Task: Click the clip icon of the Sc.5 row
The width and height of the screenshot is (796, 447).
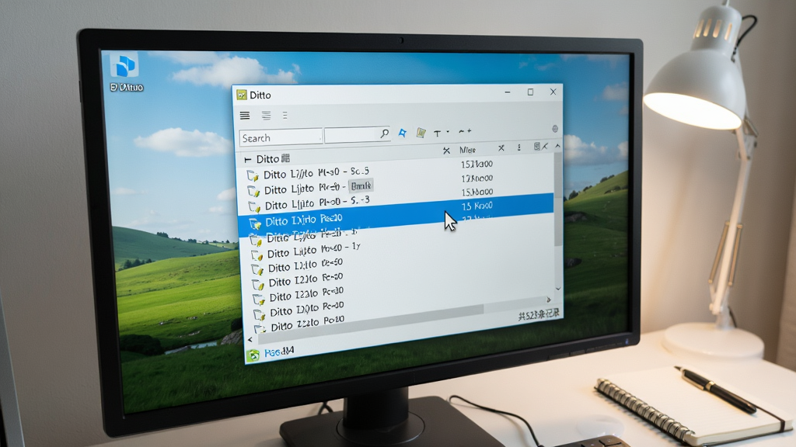Action: pos(253,176)
